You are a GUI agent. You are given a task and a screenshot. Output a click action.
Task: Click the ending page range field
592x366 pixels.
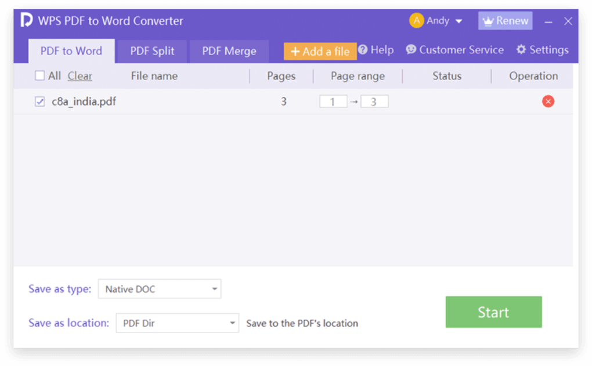coord(374,101)
